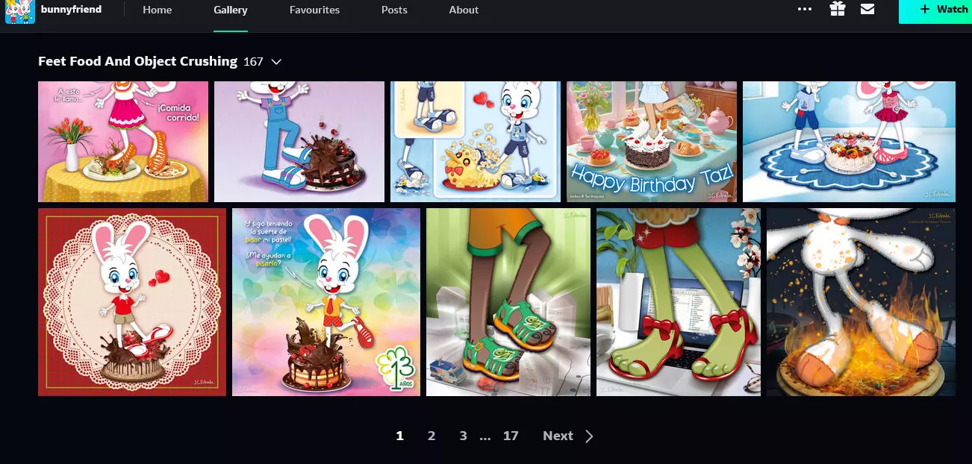Open the three-dots more options menu
This screenshot has width=972, height=464.
click(804, 10)
